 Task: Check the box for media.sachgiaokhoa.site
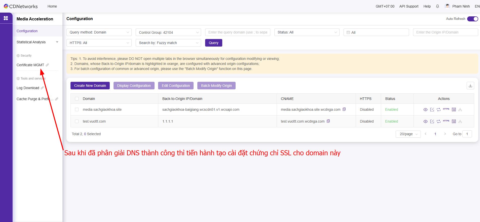(x=77, y=109)
